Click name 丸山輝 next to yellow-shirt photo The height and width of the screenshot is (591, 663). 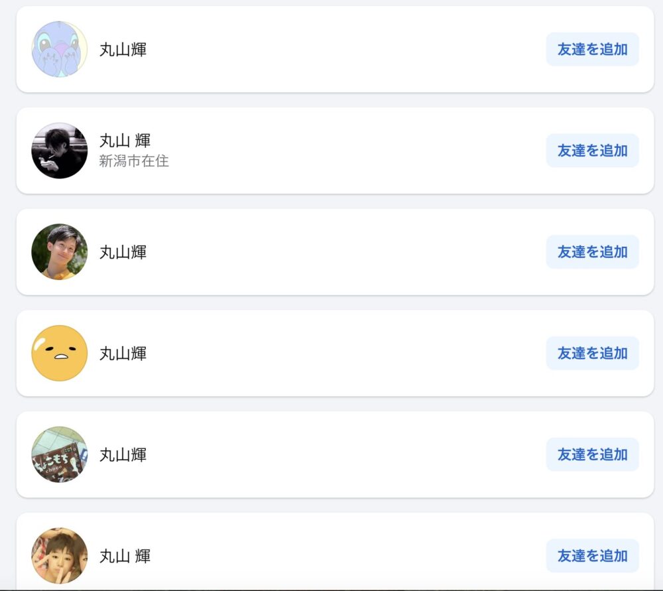click(123, 252)
